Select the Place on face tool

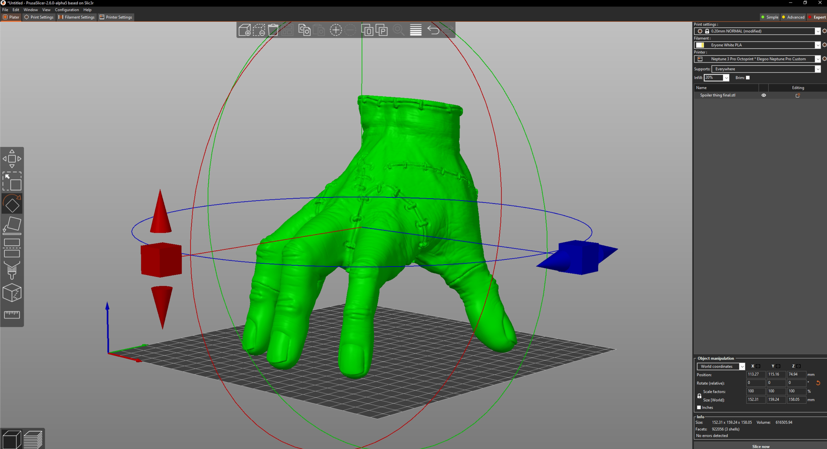pyautogui.click(x=12, y=225)
